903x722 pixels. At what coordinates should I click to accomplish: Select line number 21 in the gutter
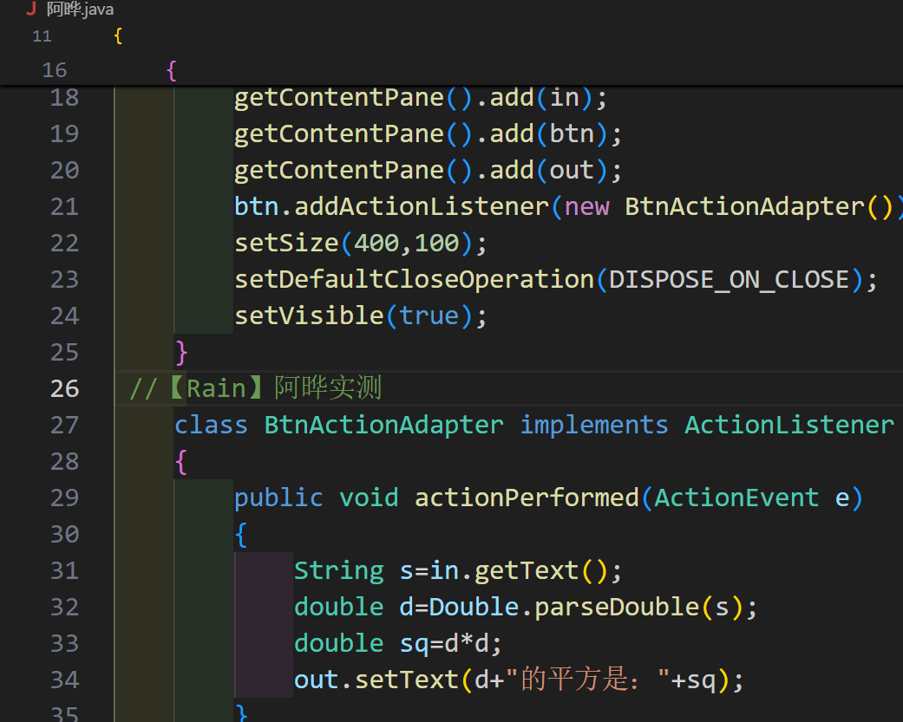64,207
